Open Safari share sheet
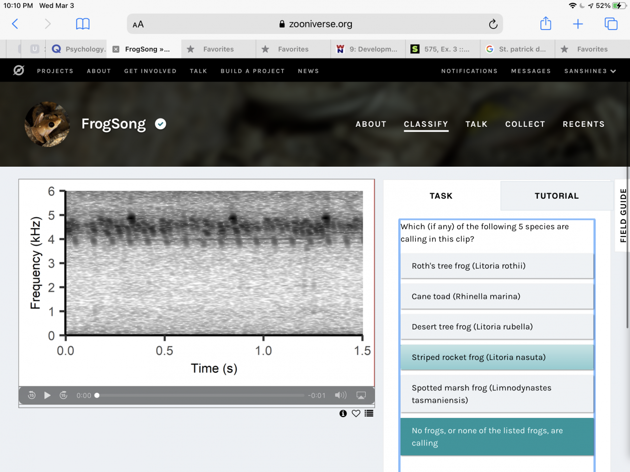Image resolution: width=630 pixels, height=472 pixels. pyautogui.click(x=545, y=24)
